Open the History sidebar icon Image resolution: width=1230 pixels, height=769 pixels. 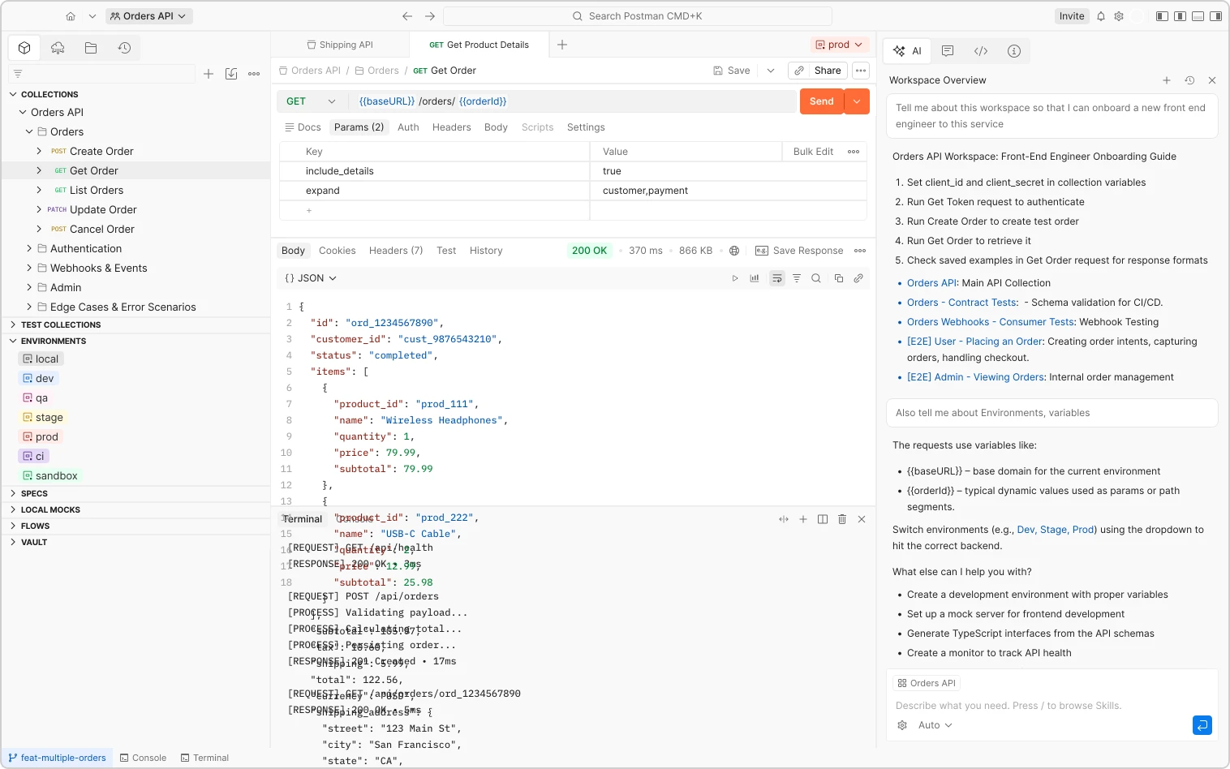124,48
